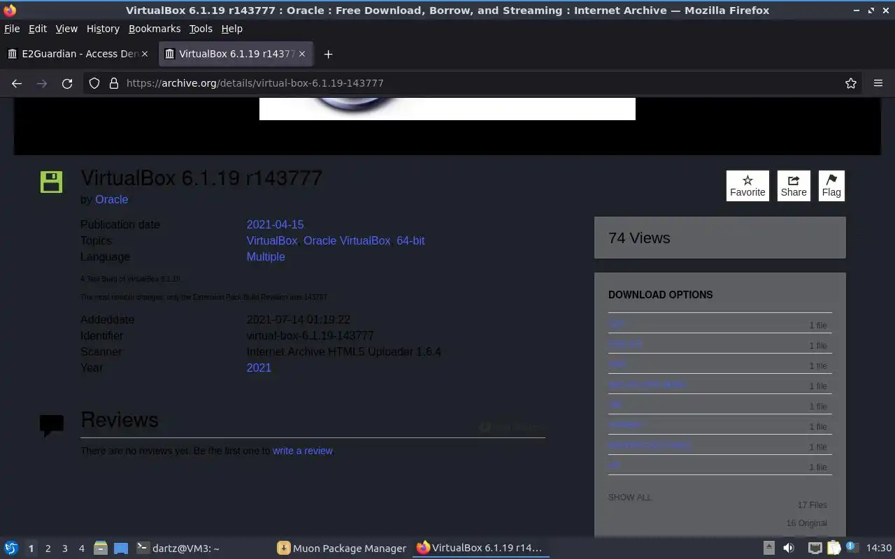
Task: Reload the current page
Action: coord(67,83)
